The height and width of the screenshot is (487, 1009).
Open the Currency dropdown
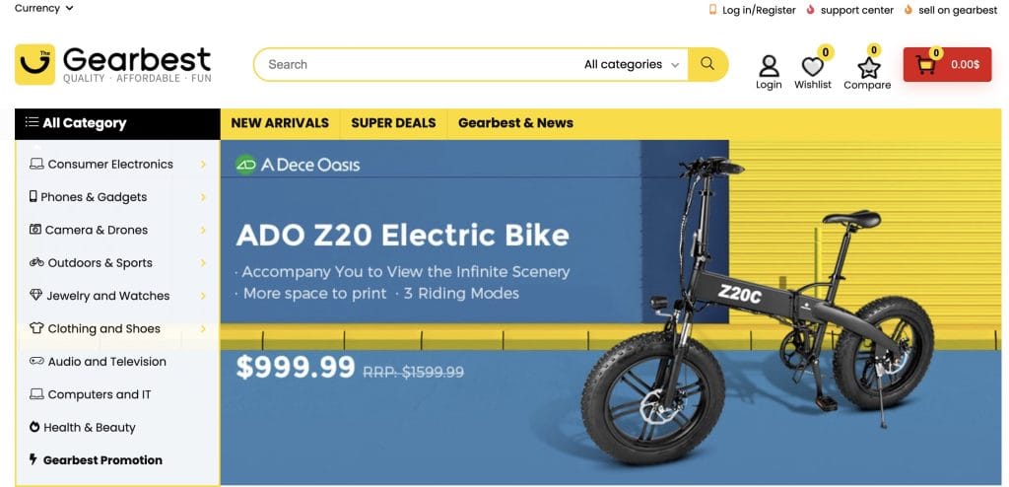click(x=44, y=8)
